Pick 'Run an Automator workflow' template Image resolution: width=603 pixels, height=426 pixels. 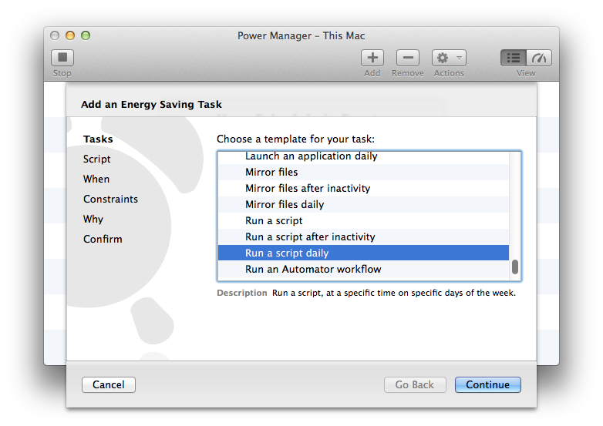(363, 269)
